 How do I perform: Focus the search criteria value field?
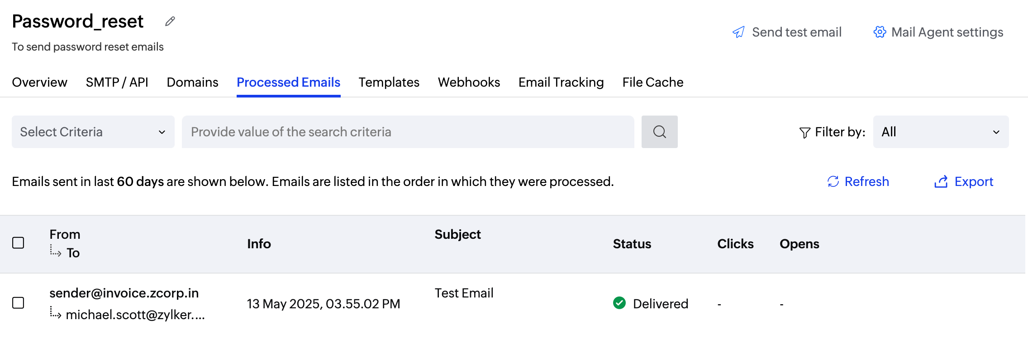coord(407,132)
